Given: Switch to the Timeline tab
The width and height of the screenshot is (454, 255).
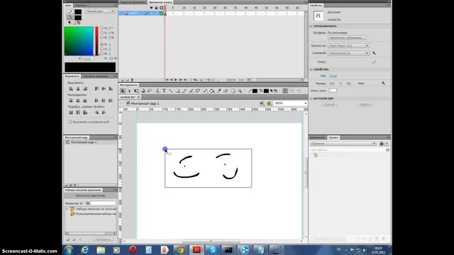Looking at the screenshot, I should click(160, 2).
